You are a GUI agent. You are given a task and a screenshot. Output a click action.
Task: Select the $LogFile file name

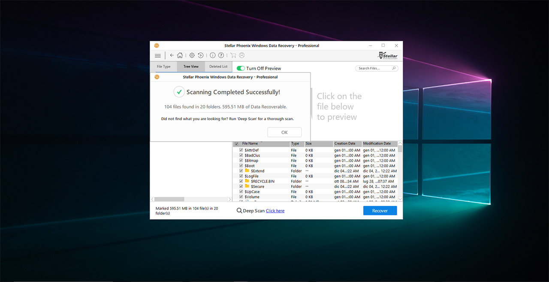point(252,176)
